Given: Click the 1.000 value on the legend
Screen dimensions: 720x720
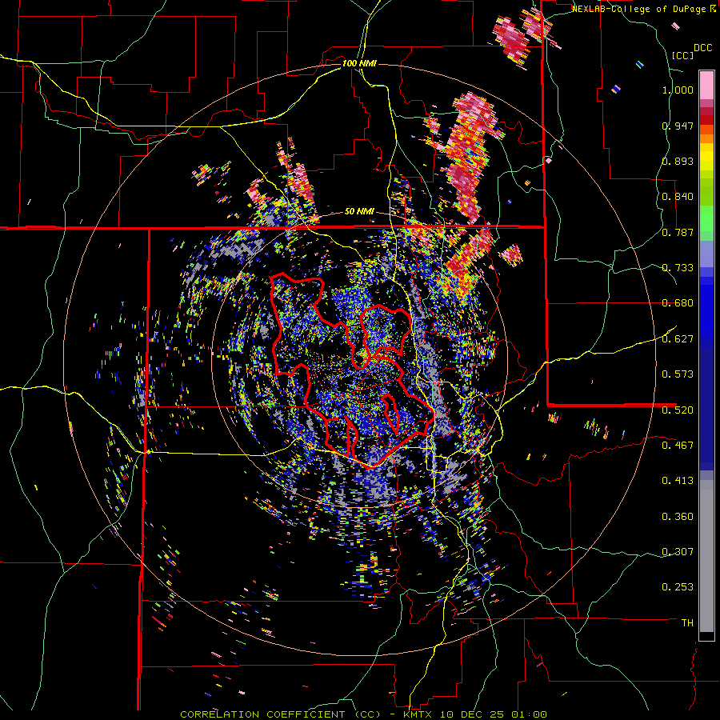Looking at the screenshot, I should click(678, 90).
